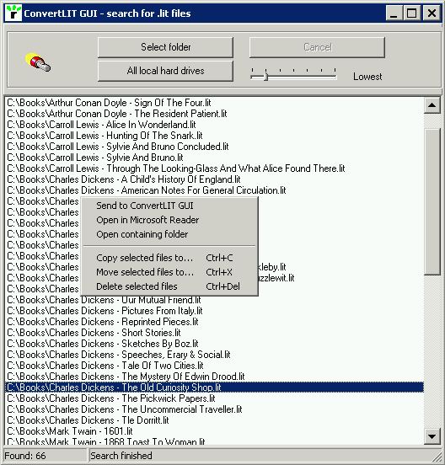Click the Cancel button
This screenshot has width=445, height=465.
317,47
